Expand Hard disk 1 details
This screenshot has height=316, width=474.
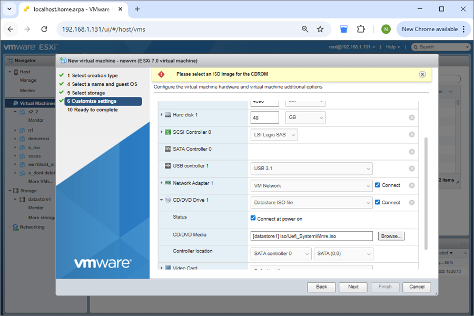coord(162,115)
